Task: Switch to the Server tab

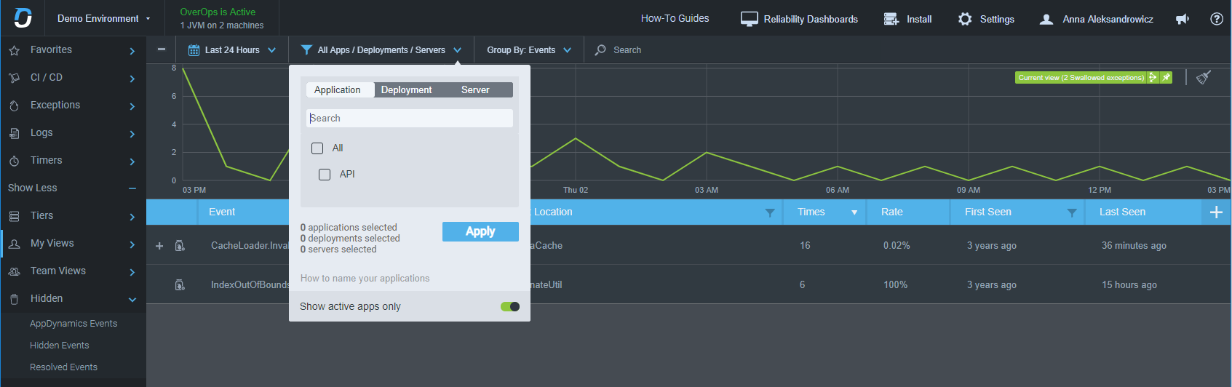Action: coord(475,89)
